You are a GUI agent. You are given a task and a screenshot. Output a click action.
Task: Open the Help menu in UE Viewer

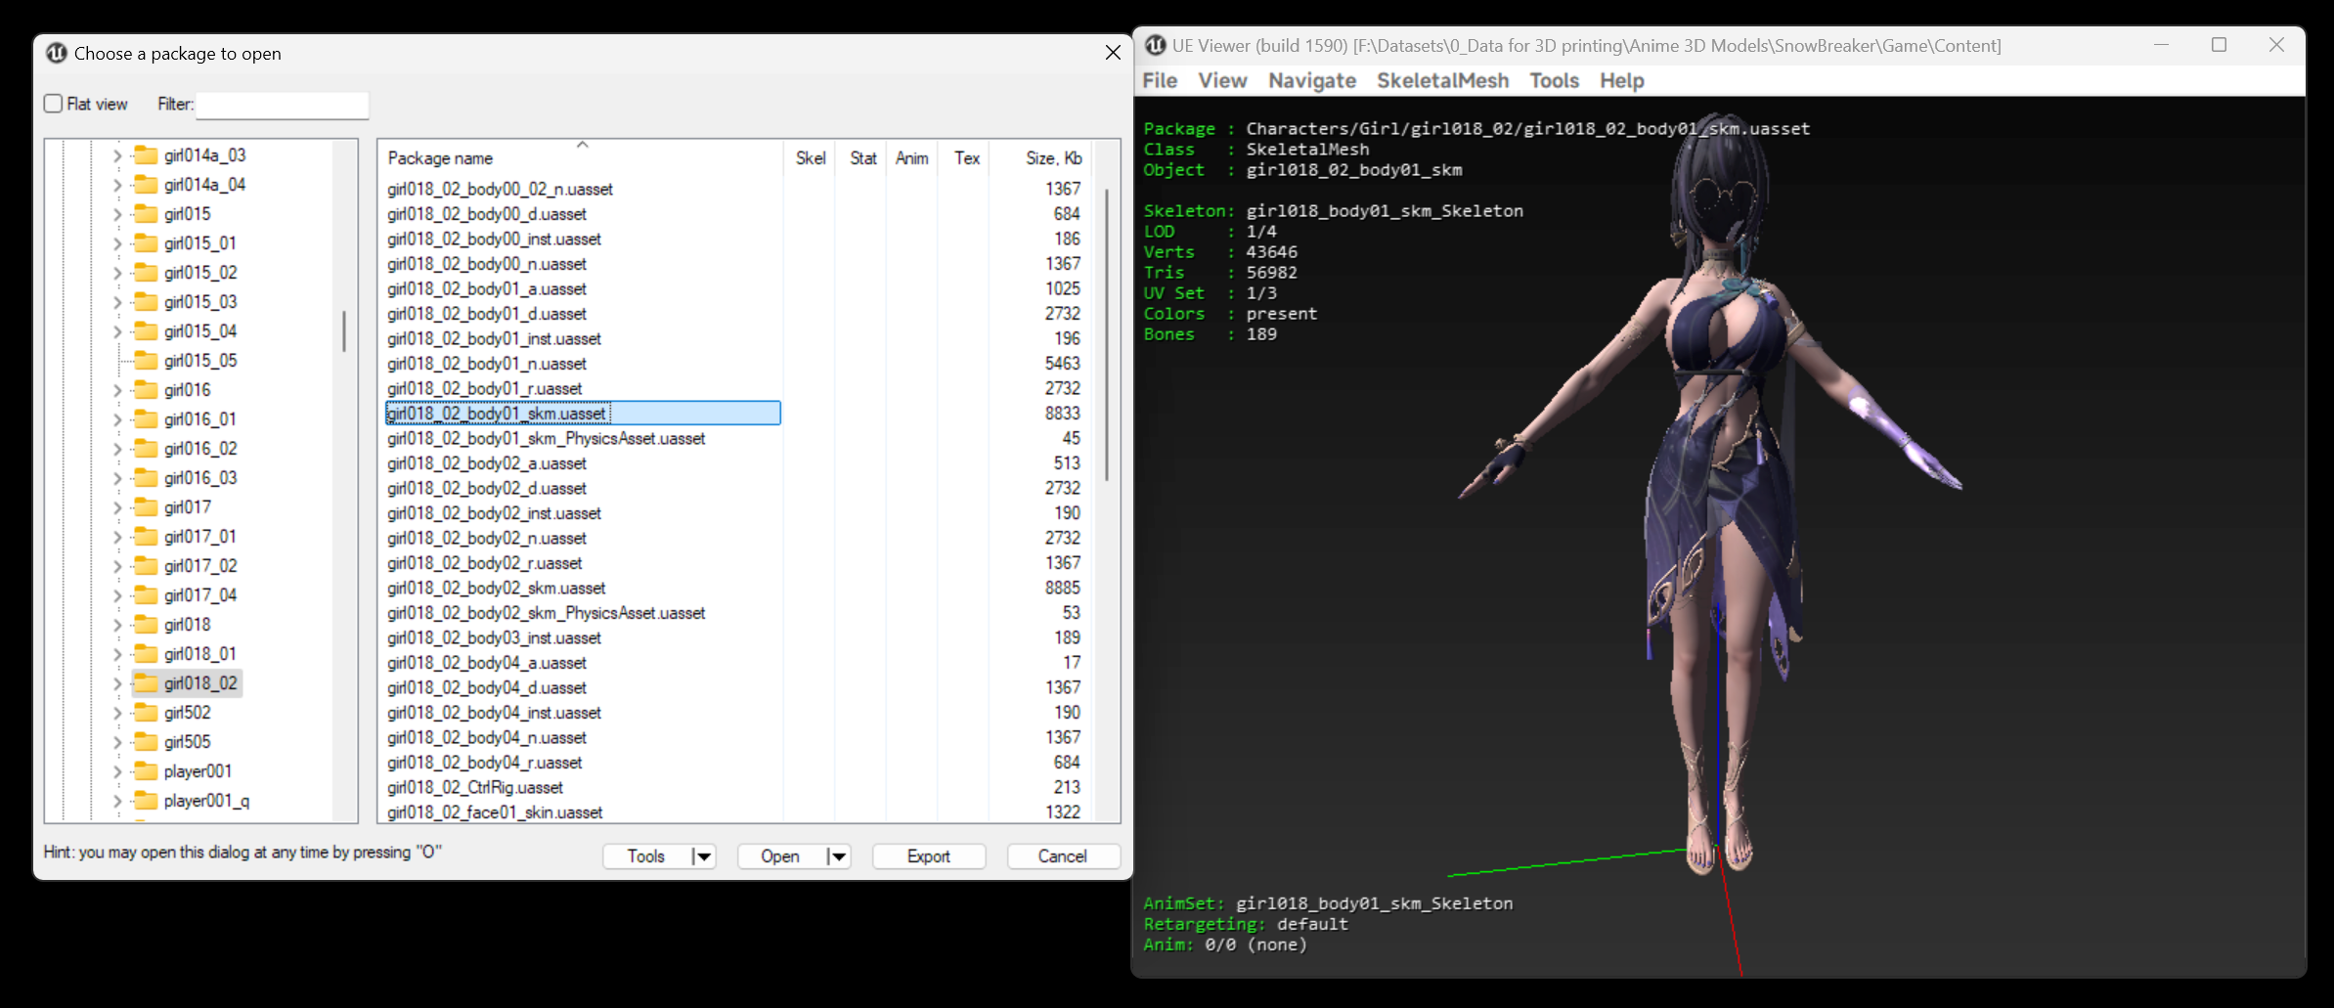tap(1622, 80)
